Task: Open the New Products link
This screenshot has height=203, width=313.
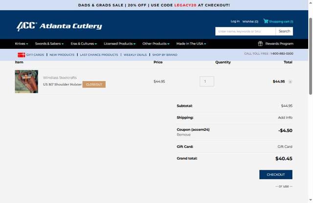Action: point(62,55)
